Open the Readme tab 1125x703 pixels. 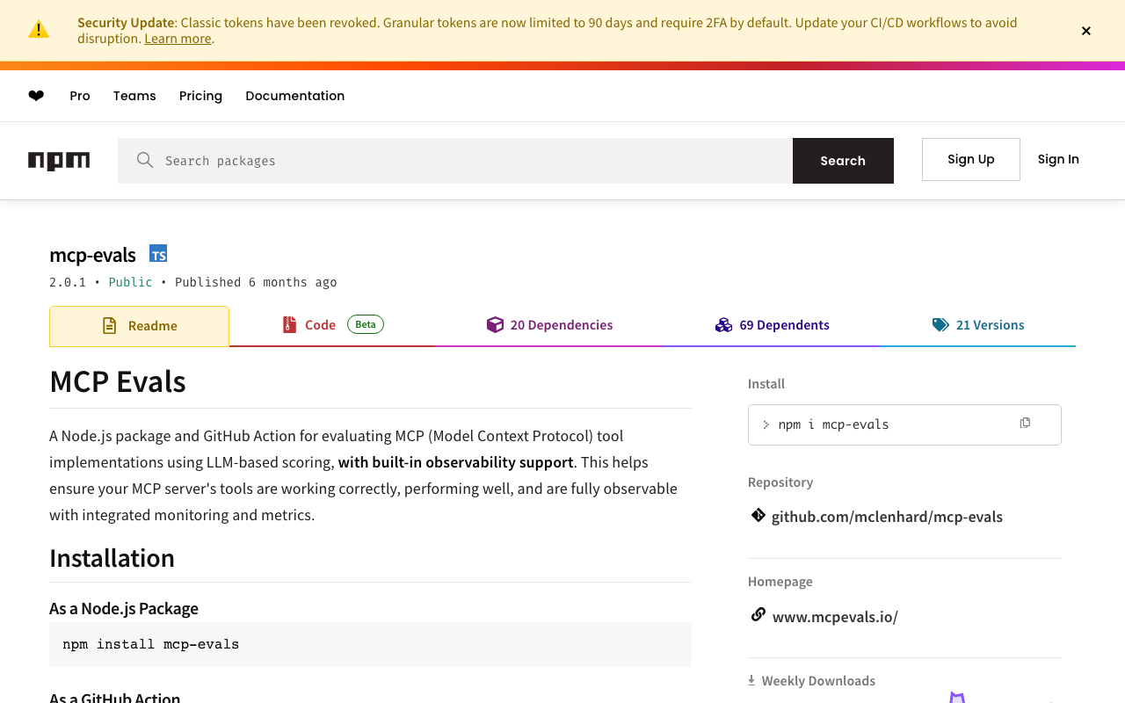[140, 326]
